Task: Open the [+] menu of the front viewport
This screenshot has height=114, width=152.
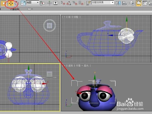Action: [x=65, y=17]
